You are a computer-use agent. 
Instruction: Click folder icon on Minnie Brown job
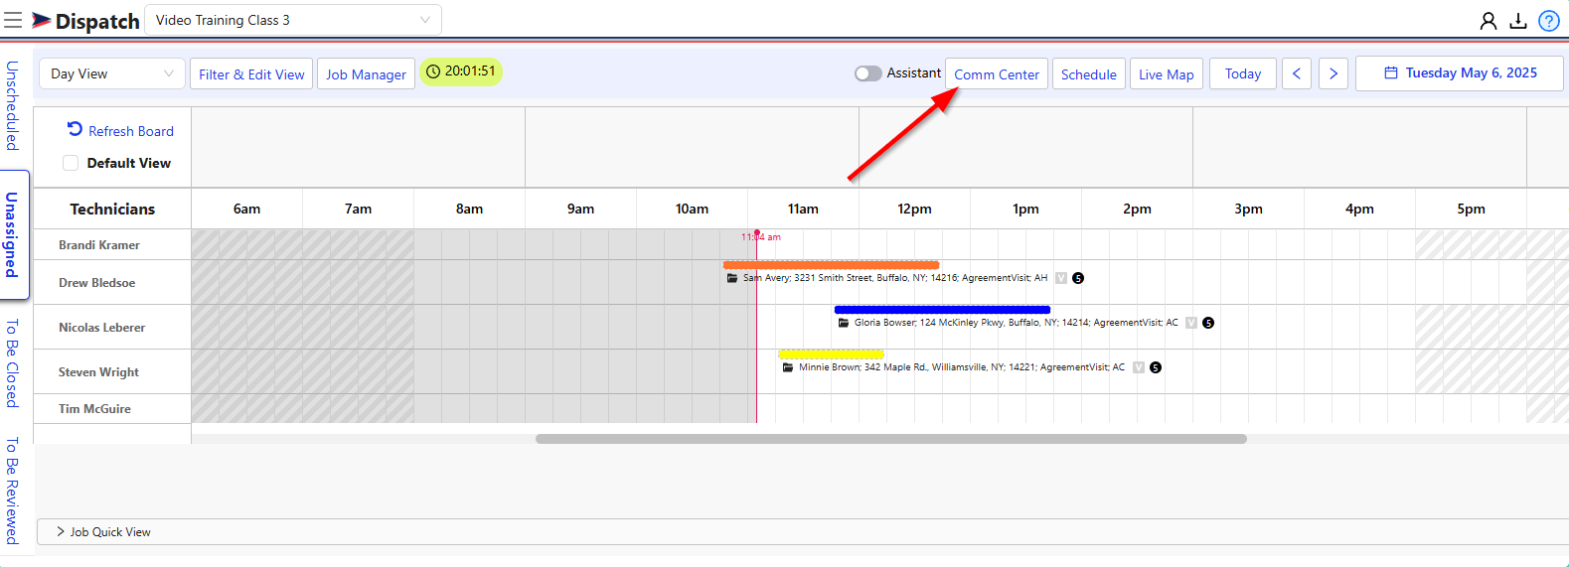point(788,367)
